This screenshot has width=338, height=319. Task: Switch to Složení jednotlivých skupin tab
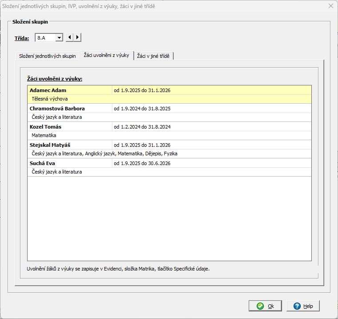click(48, 56)
